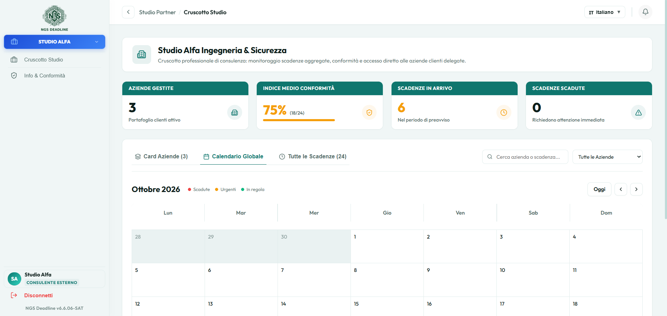Click the 75% conformity progress bar
The width and height of the screenshot is (667, 316).
pyautogui.click(x=299, y=120)
